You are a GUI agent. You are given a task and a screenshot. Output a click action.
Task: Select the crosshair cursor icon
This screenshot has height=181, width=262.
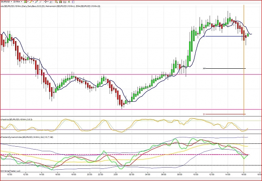point(46,2)
